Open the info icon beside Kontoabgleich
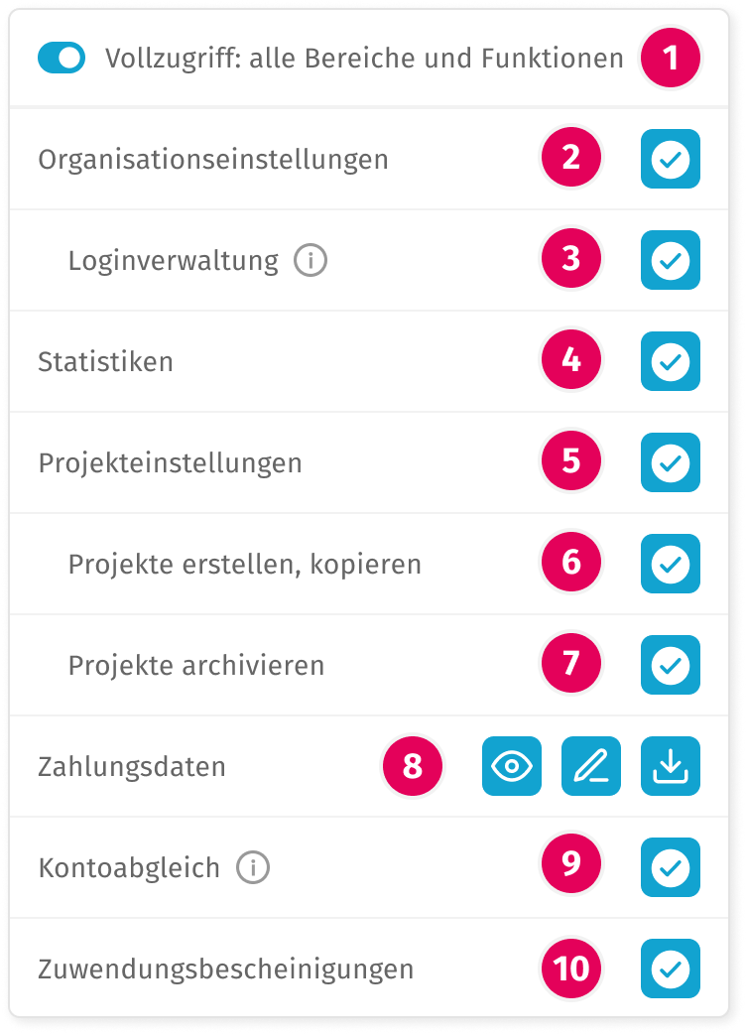Image resolution: width=746 pixels, height=1034 pixels. pos(253,868)
